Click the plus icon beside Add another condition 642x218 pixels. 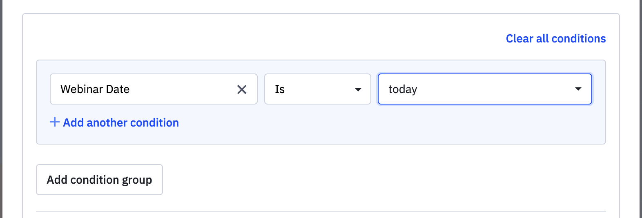click(54, 122)
